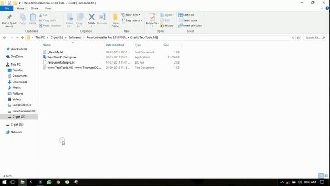Viewport: 330px width, 186px height.
Task: Go back with the back arrow
Action: (x=5, y=38)
